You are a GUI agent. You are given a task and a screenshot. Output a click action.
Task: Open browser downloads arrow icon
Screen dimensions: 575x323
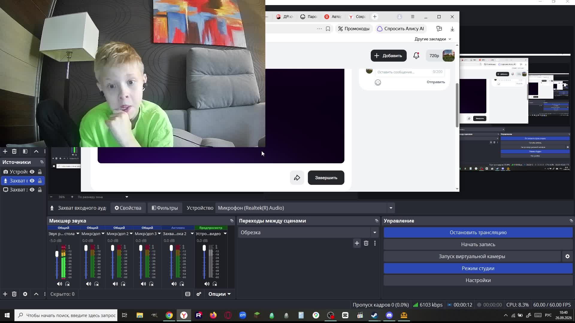(452, 29)
